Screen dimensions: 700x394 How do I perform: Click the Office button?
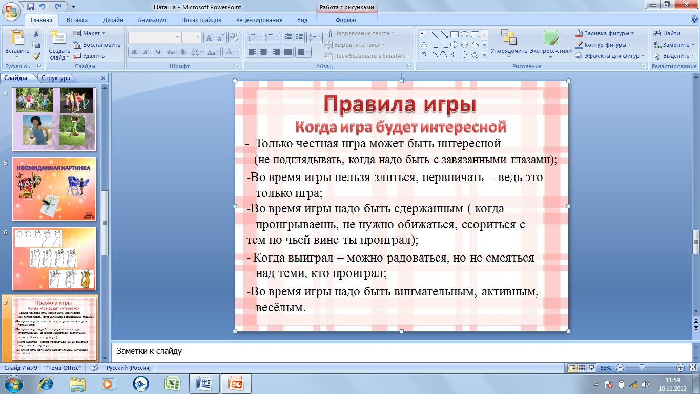click(11, 10)
